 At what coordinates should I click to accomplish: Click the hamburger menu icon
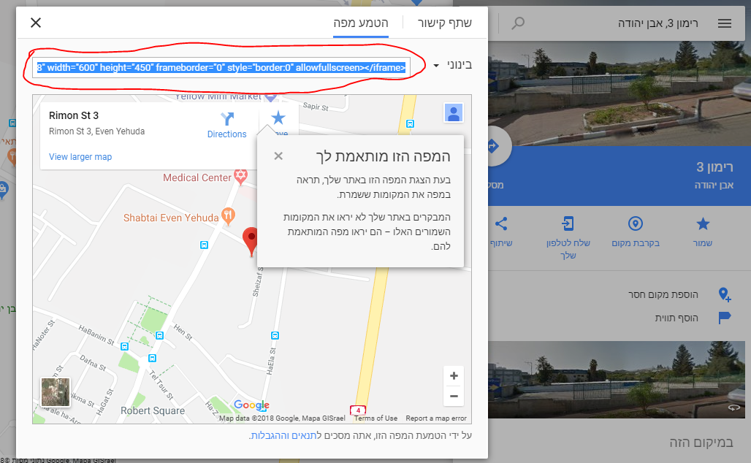(x=724, y=23)
